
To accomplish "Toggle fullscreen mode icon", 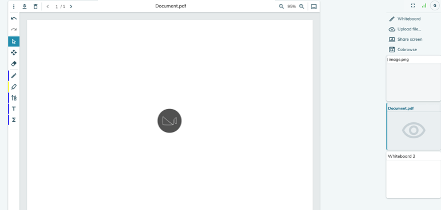I will coord(413,6).
